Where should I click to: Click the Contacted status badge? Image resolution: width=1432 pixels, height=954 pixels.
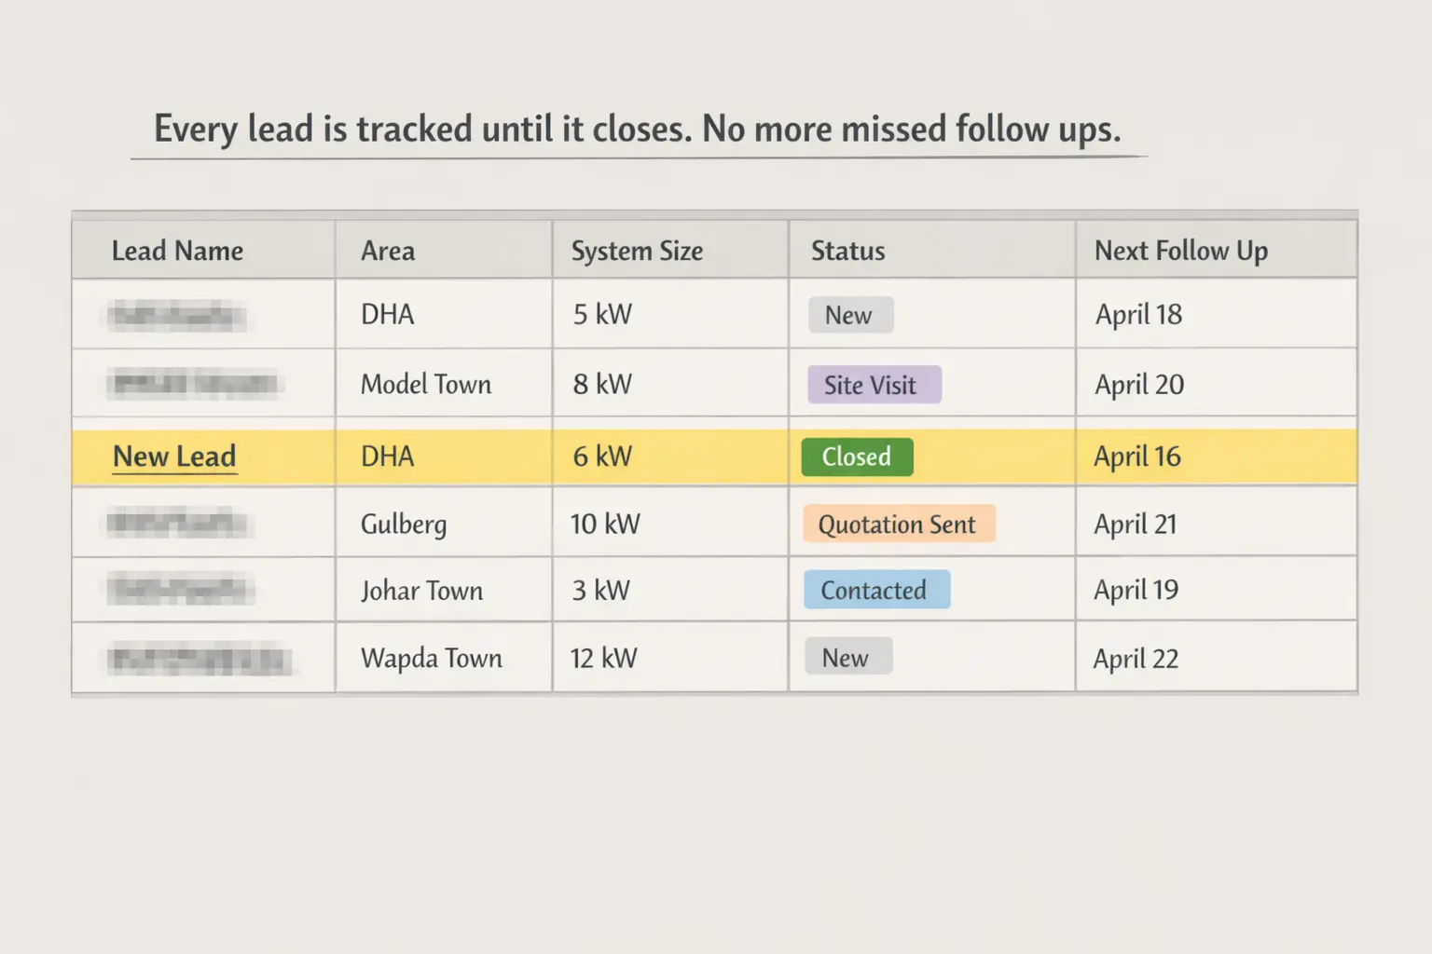(874, 590)
